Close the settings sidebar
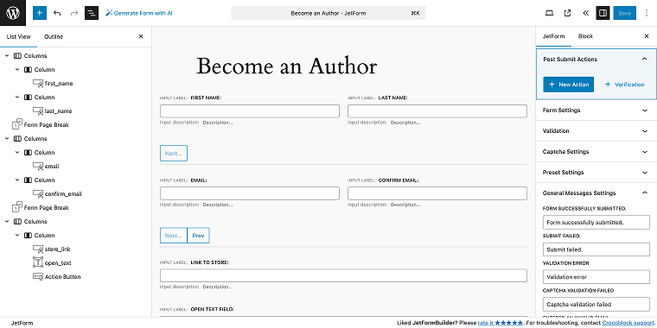This screenshot has width=657, height=328. tap(647, 36)
